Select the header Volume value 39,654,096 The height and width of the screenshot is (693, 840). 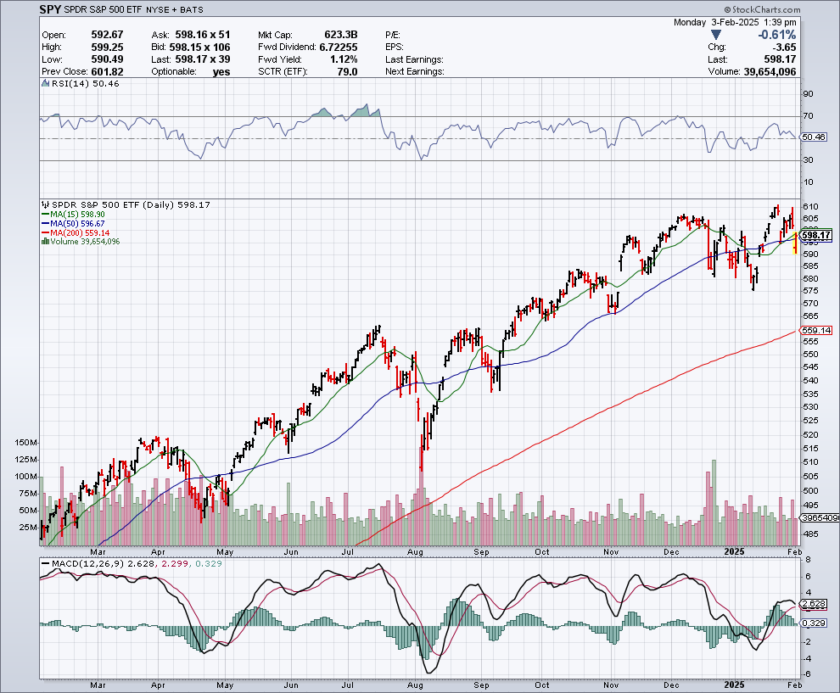tap(770, 71)
